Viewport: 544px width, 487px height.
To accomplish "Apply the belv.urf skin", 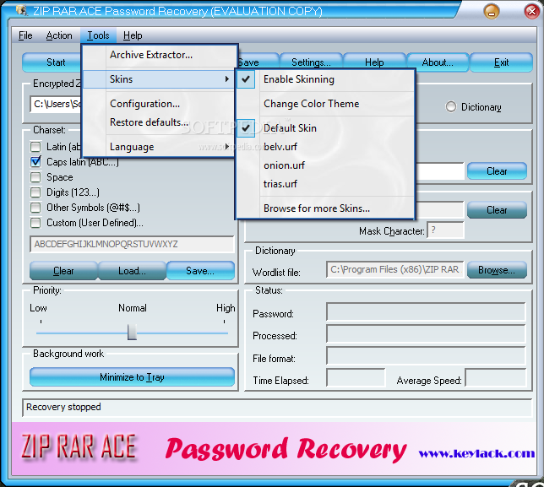I will pos(325,147).
